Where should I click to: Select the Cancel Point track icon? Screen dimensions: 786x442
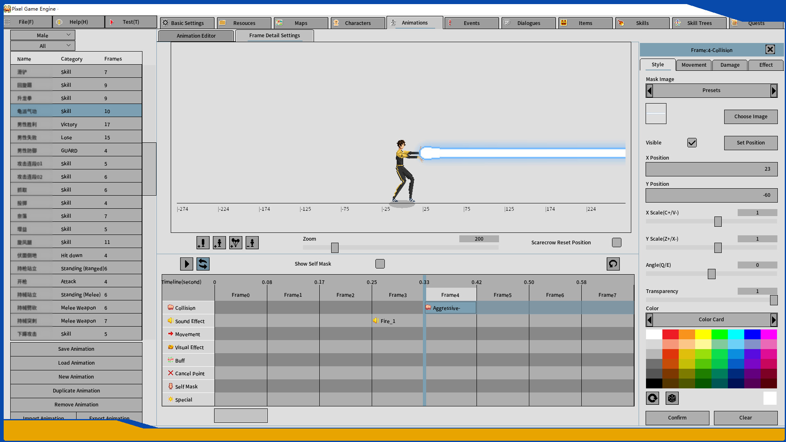tap(171, 373)
